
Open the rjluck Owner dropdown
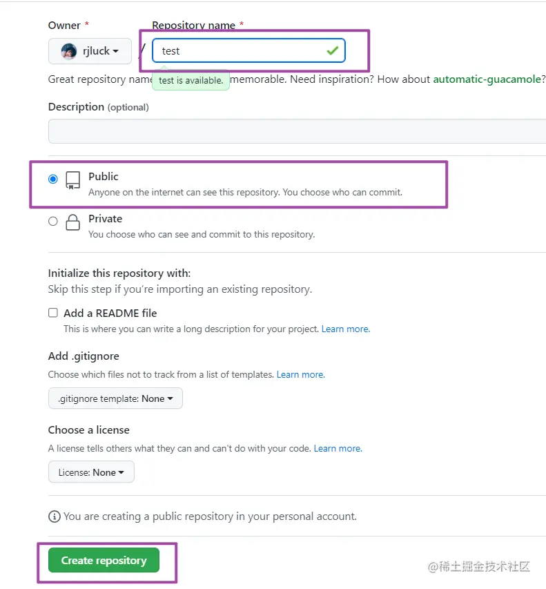click(x=90, y=51)
